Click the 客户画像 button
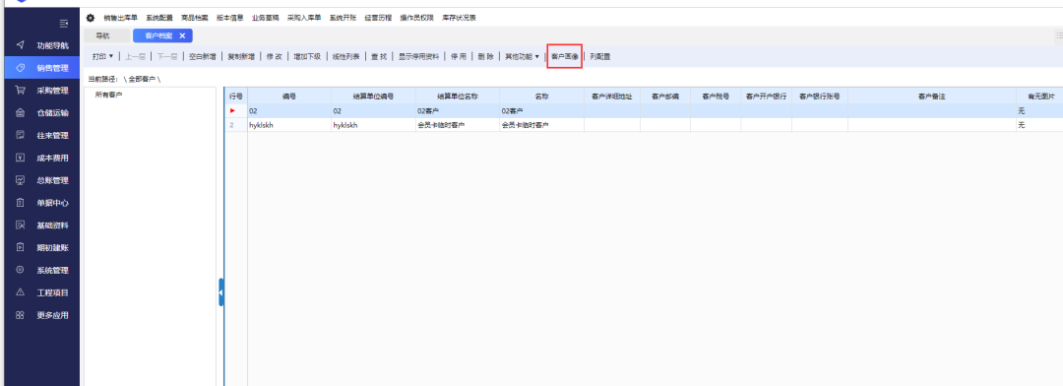1063x386 pixels. click(x=565, y=56)
